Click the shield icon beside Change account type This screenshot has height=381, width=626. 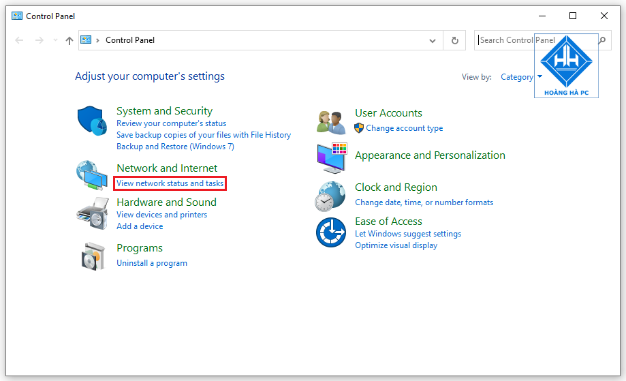[x=359, y=128]
